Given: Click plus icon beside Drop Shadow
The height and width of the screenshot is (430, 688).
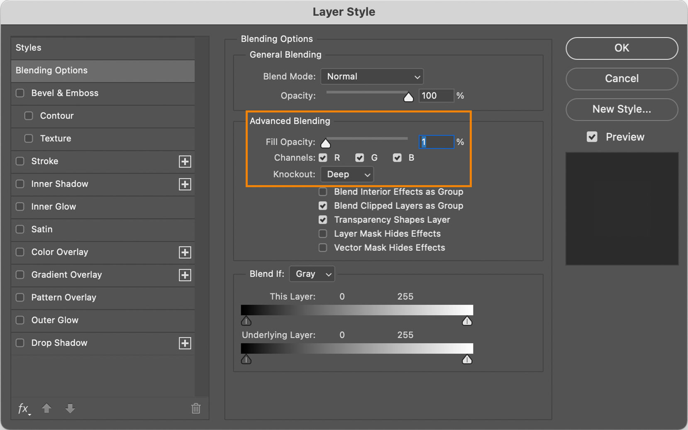Looking at the screenshot, I should pyautogui.click(x=185, y=343).
